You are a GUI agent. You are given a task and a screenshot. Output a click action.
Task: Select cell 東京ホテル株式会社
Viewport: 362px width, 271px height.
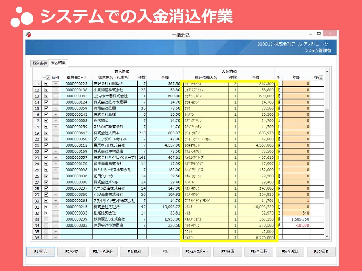115,145
